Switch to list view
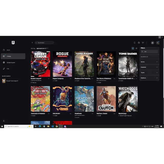This screenshot has height=164, width=164. [136, 48]
